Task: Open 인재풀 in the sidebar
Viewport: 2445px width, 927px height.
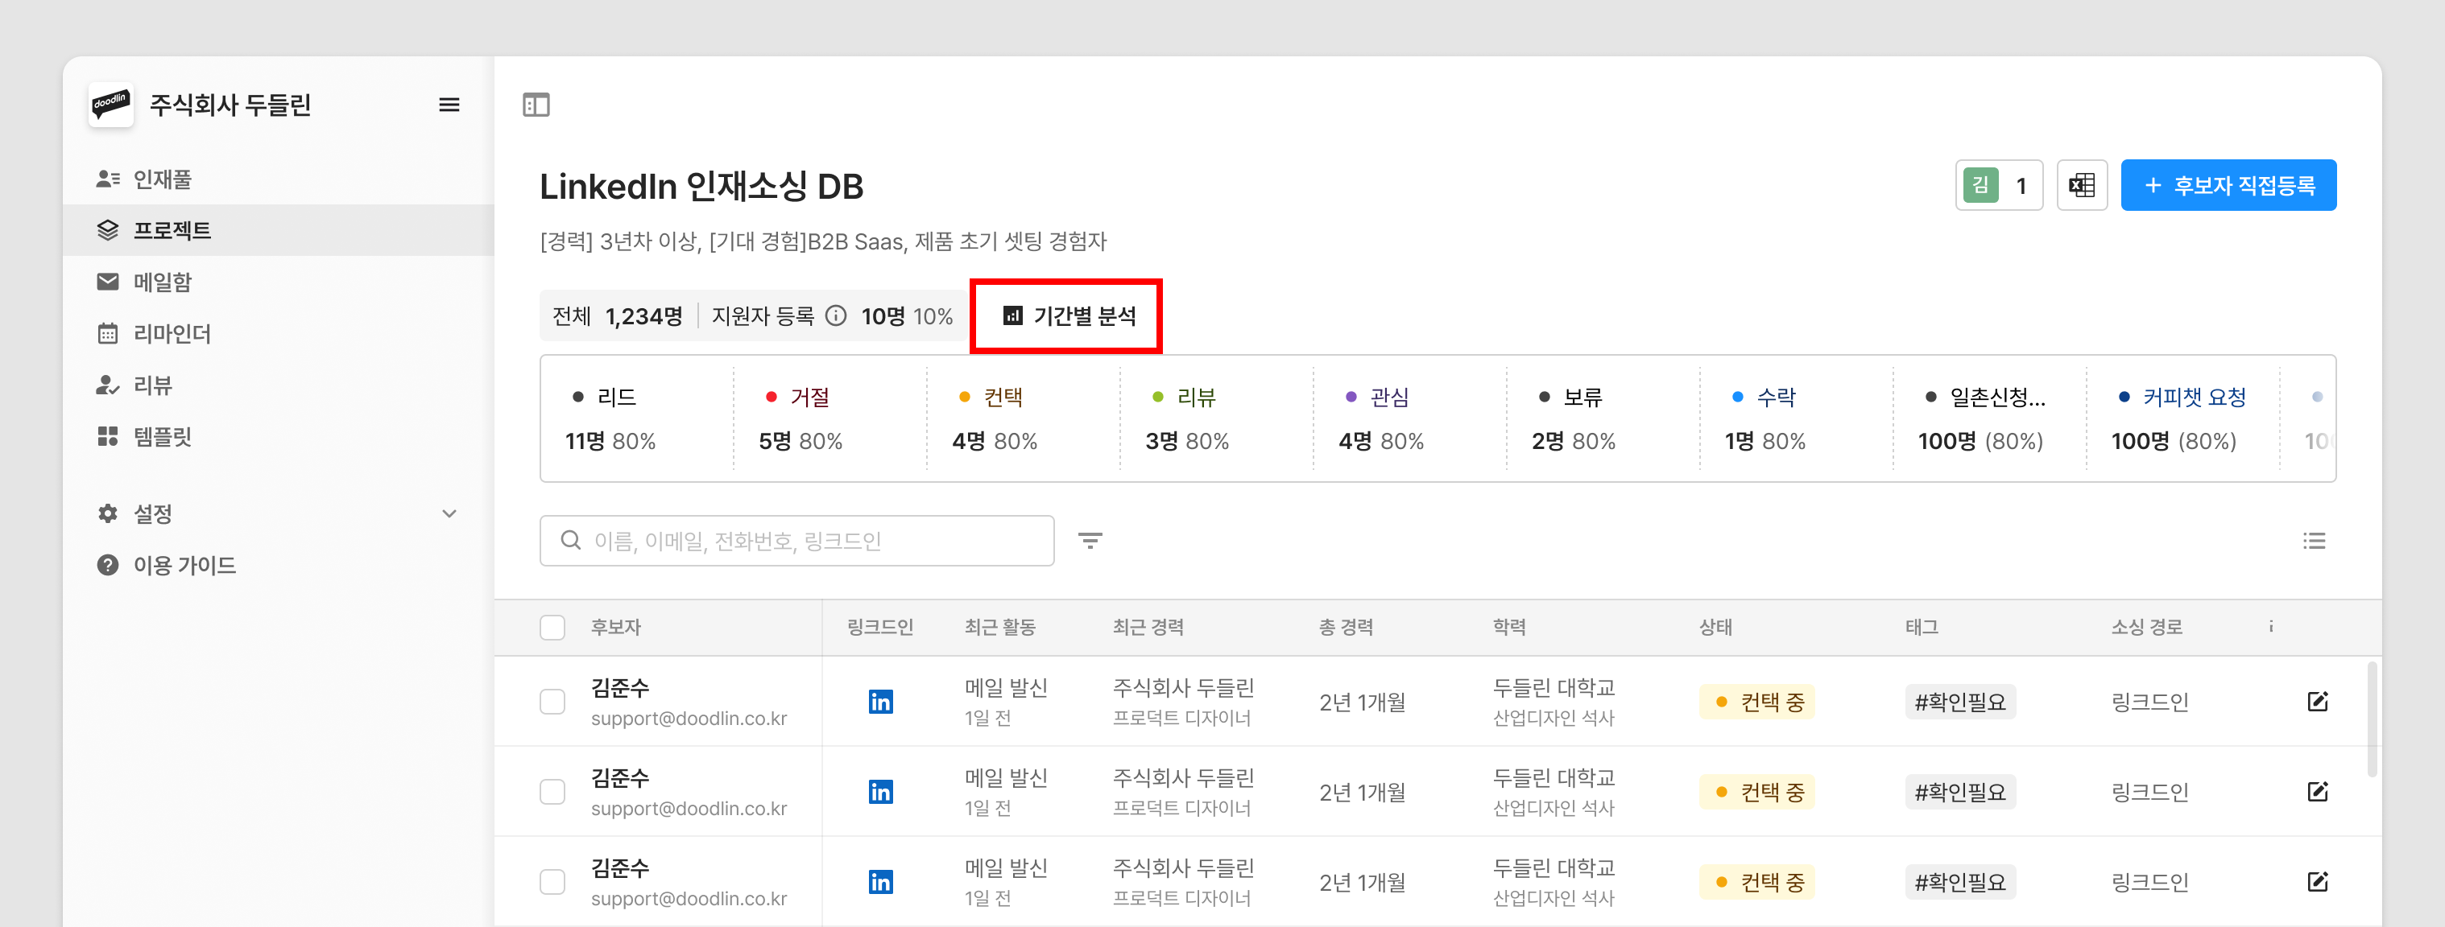Action: [x=279, y=179]
